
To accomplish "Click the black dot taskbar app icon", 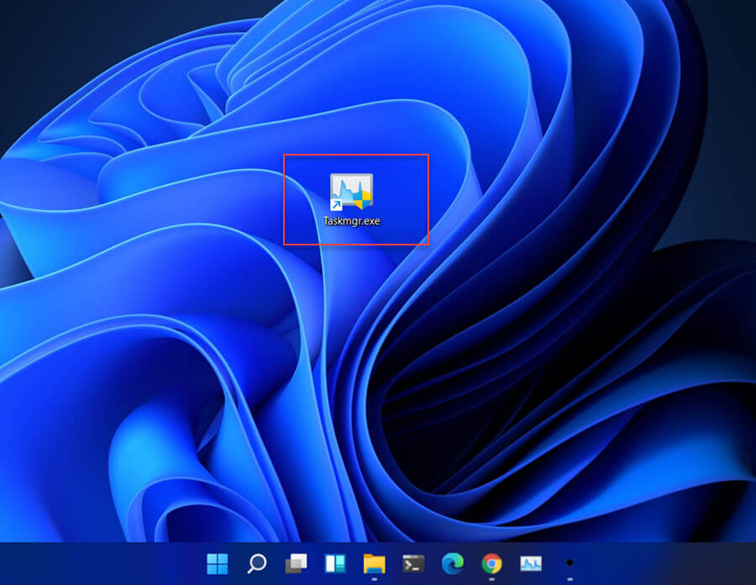I will point(570,563).
